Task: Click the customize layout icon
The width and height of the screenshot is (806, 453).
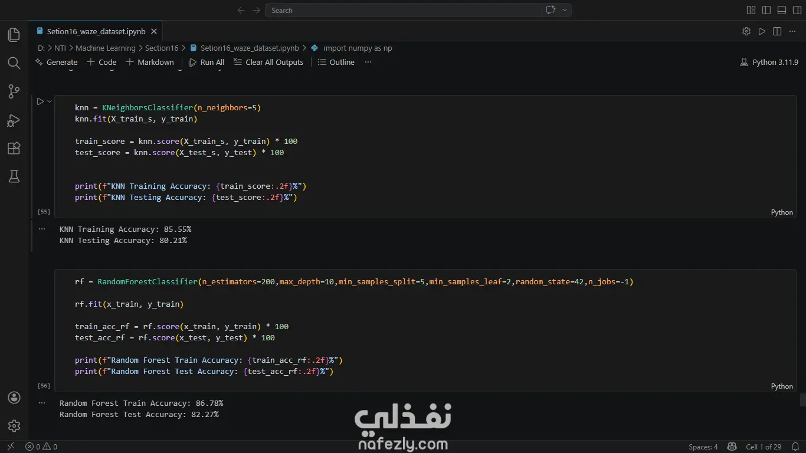Action: [751, 10]
